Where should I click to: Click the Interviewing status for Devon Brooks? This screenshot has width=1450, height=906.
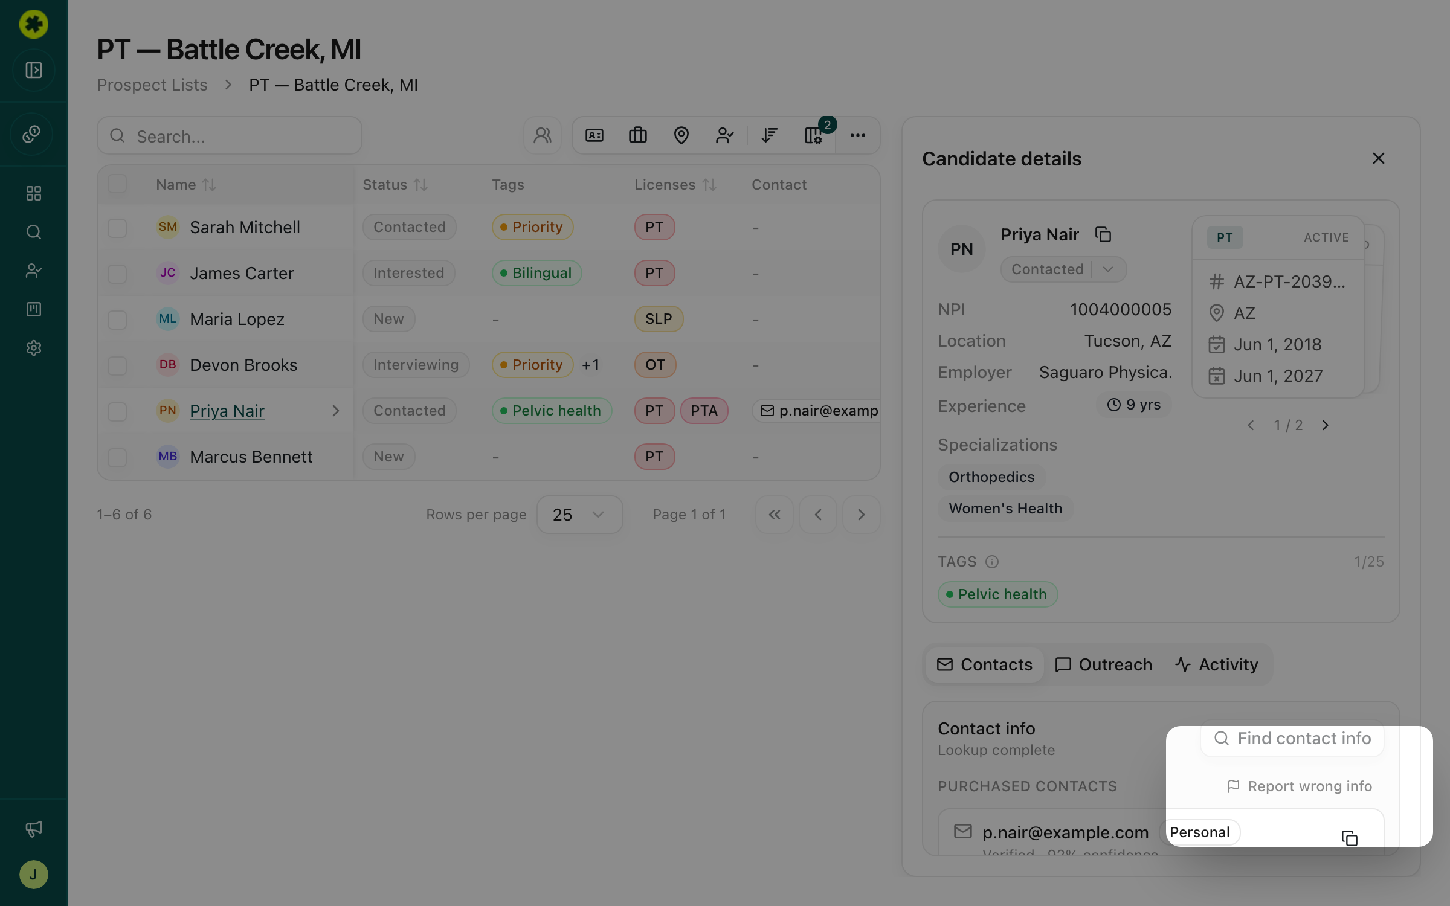416,365
